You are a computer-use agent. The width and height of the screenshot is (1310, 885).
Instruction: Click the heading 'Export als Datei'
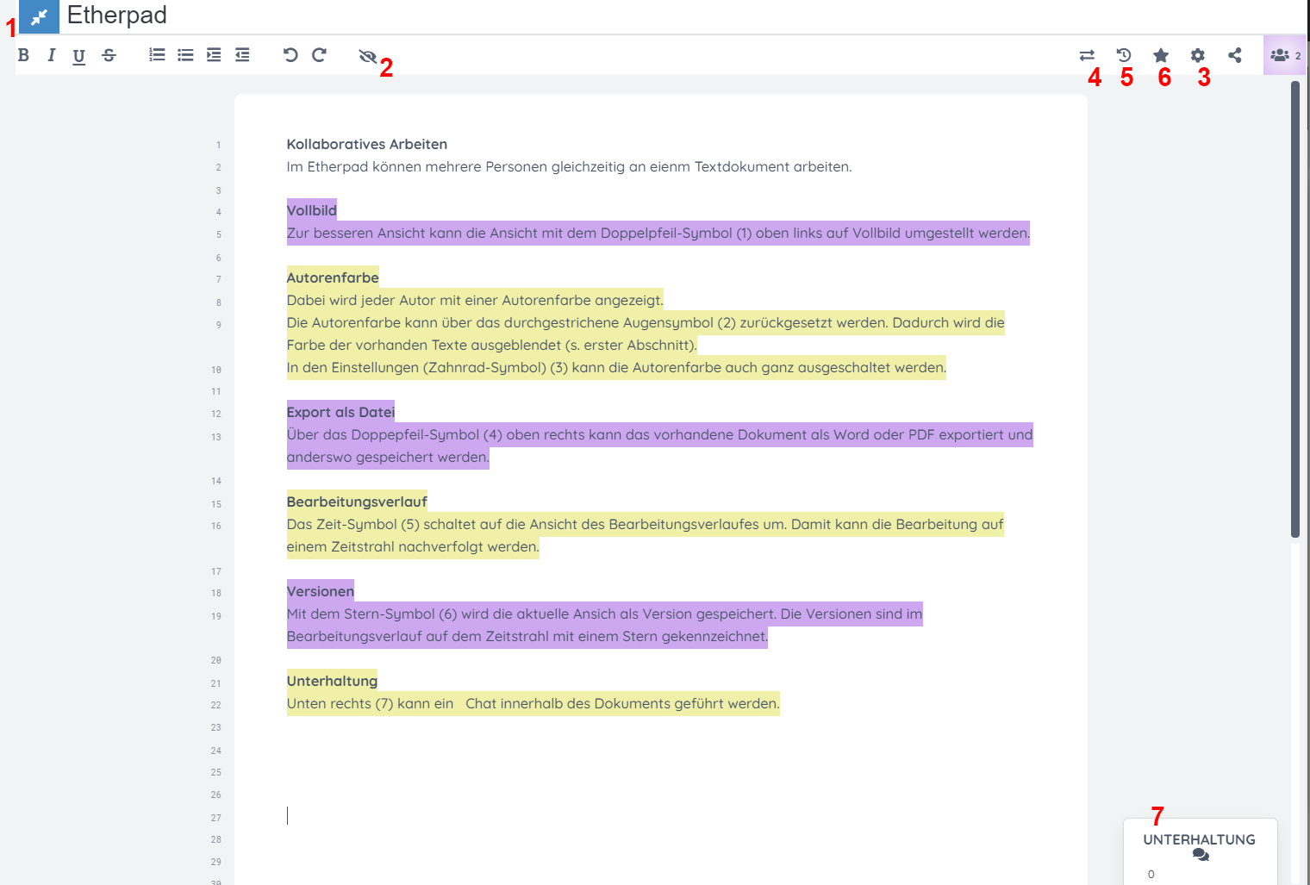pyautogui.click(x=340, y=412)
